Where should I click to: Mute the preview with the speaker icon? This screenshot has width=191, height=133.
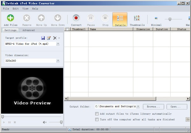click(x=45, y=122)
